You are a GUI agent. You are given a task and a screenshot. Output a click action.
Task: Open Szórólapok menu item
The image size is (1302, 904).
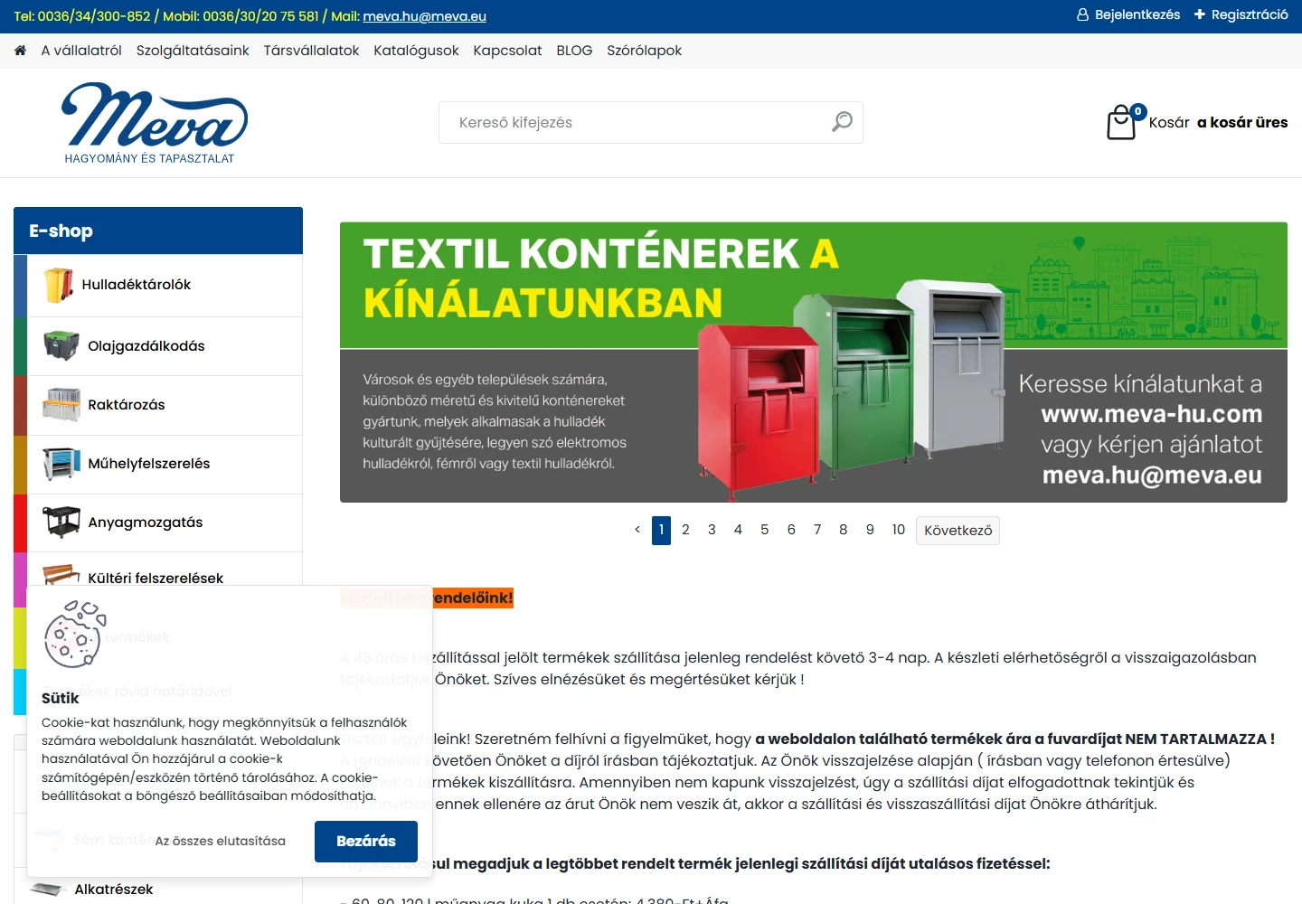pos(644,51)
